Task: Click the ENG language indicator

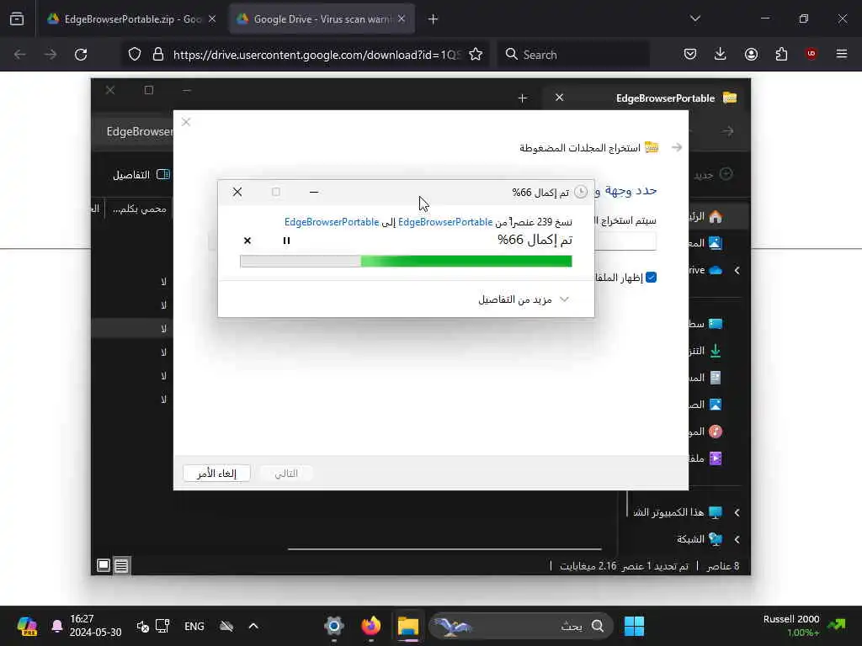Action: coord(194,626)
